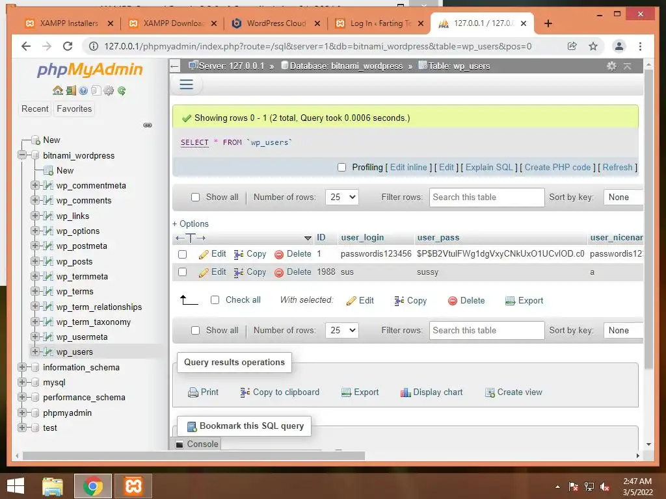Expand the wp_options table node
Image resolution: width=666 pixels, height=499 pixels.
35,231
